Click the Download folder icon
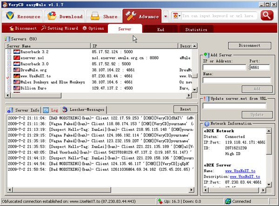Viewport: 279px width, 206px height. coord(52,16)
